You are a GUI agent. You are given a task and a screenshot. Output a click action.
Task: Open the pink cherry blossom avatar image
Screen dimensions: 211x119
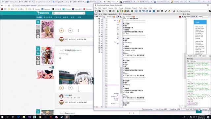tap(47, 29)
